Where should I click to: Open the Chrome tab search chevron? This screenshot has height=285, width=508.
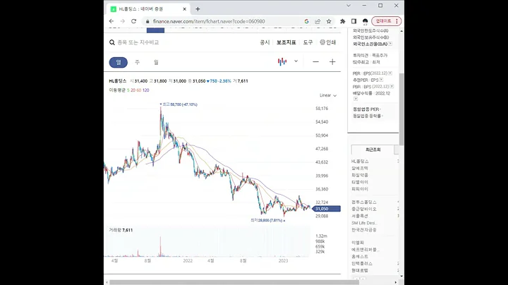pyautogui.click(x=349, y=6)
